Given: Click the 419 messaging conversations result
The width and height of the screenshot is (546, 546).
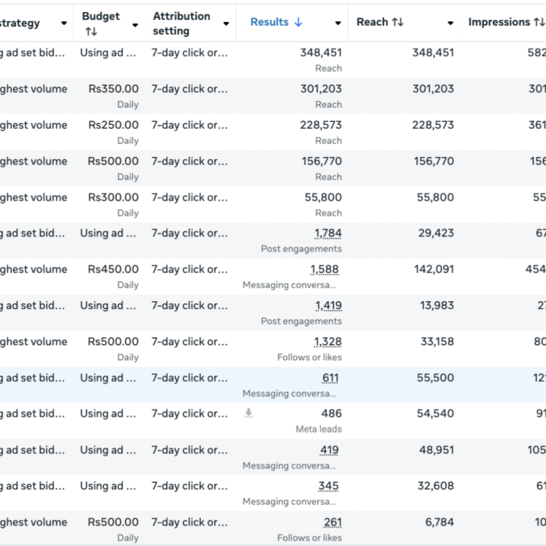Looking at the screenshot, I should pos(329,450).
